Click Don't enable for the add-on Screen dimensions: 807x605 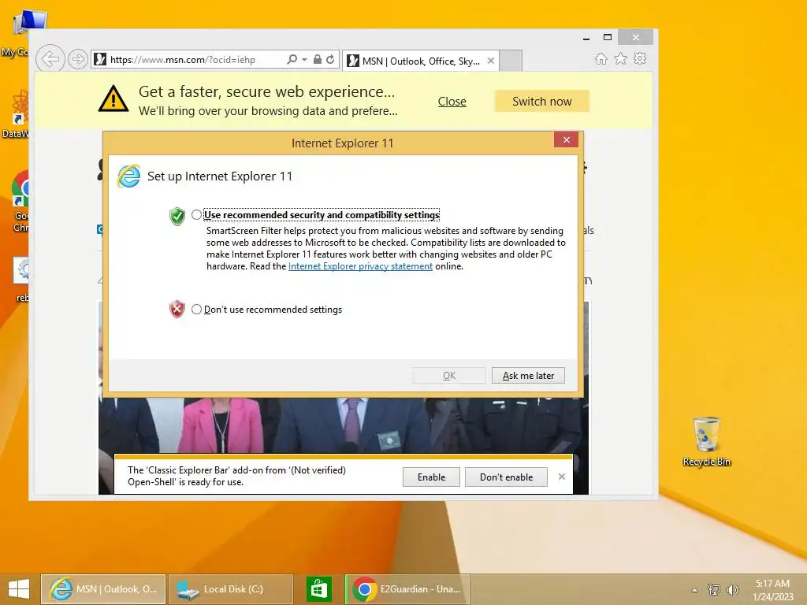[x=506, y=477]
